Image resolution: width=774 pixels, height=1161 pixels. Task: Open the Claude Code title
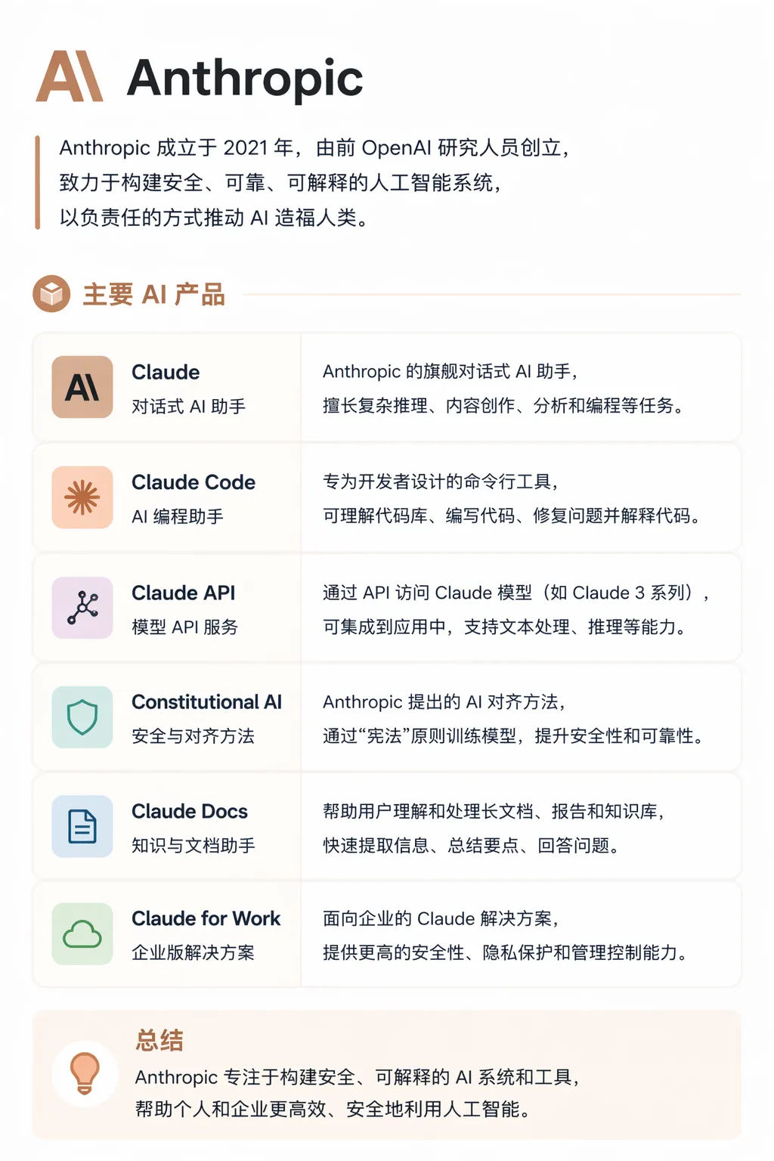pyautogui.click(x=193, y=482)
